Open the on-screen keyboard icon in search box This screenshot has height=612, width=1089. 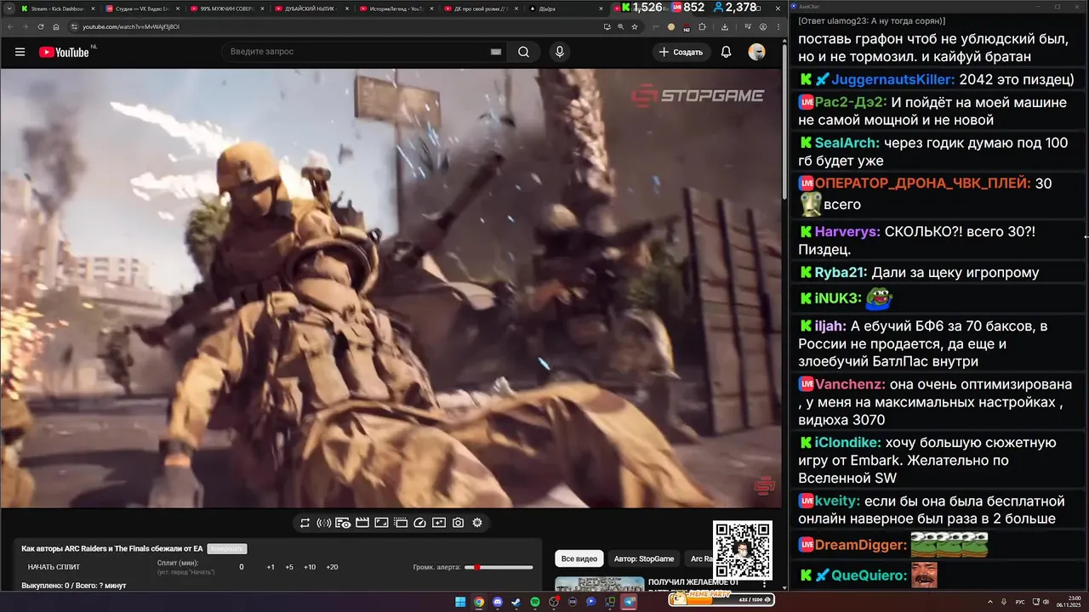click(496, 52)
